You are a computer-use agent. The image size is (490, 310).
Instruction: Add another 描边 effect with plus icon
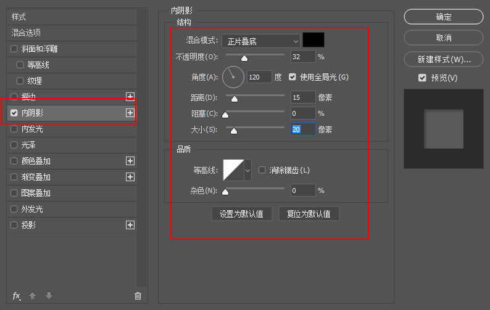click(x=130, y=97)
